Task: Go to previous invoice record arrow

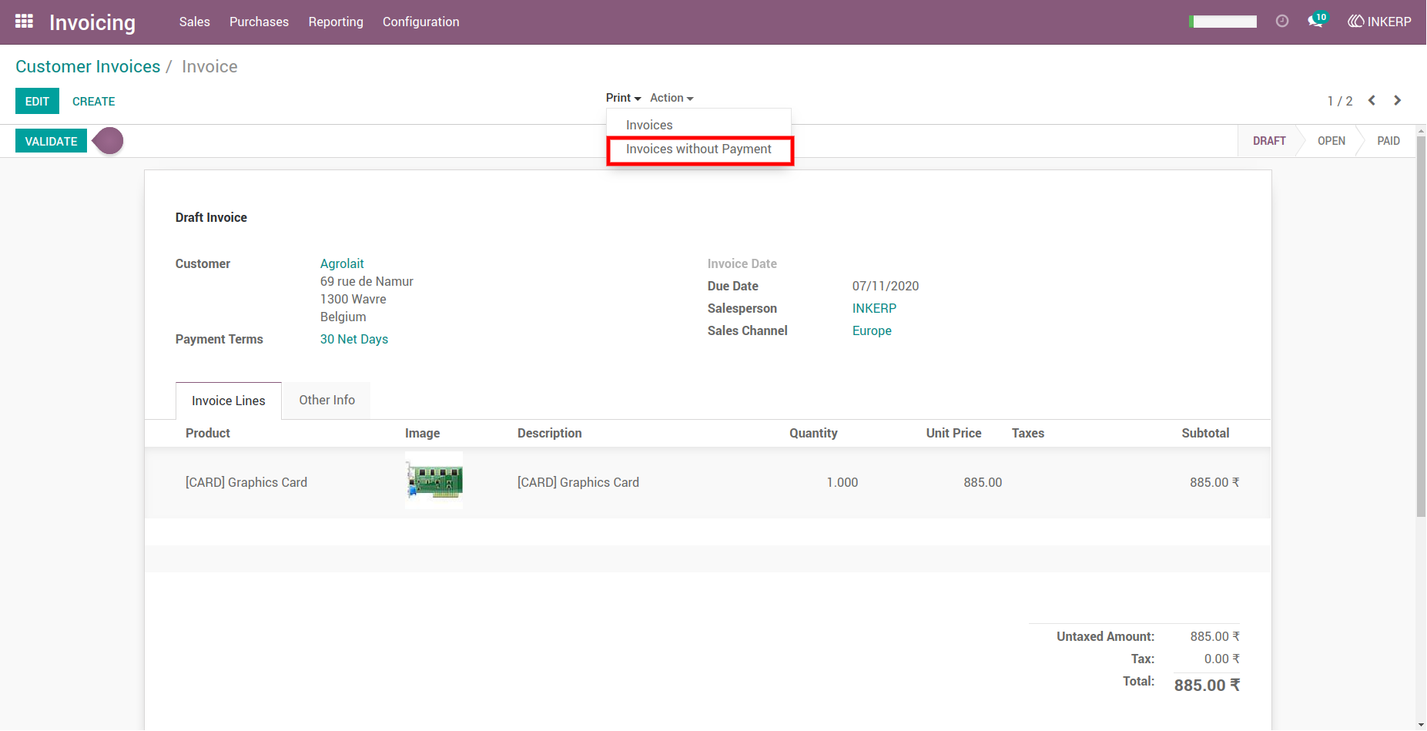Action: (1372, 101)
